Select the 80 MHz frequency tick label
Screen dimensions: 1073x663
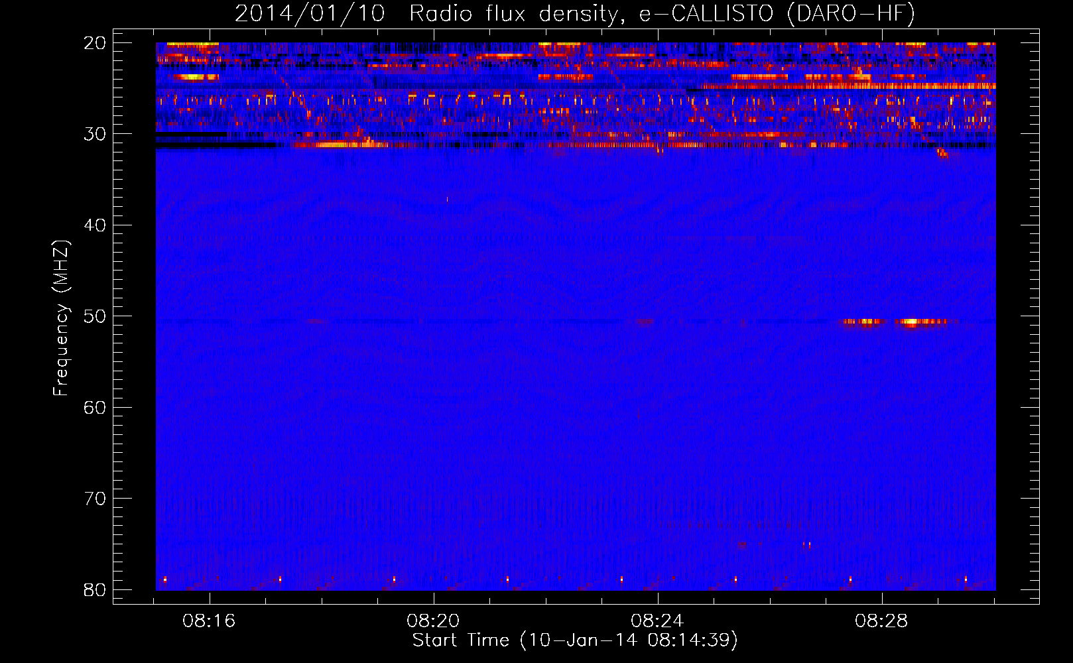95,590
